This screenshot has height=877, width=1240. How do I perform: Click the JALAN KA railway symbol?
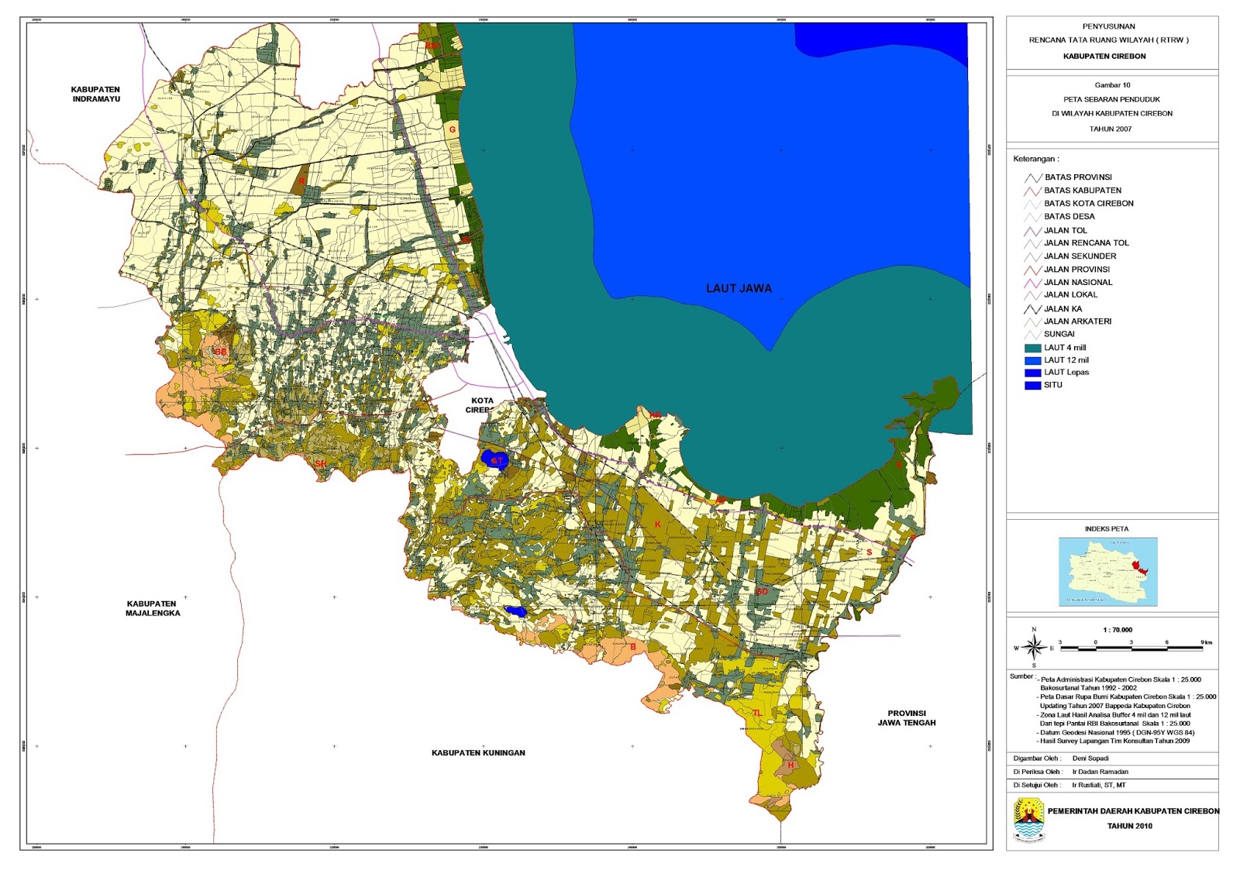coord(1032,308)
